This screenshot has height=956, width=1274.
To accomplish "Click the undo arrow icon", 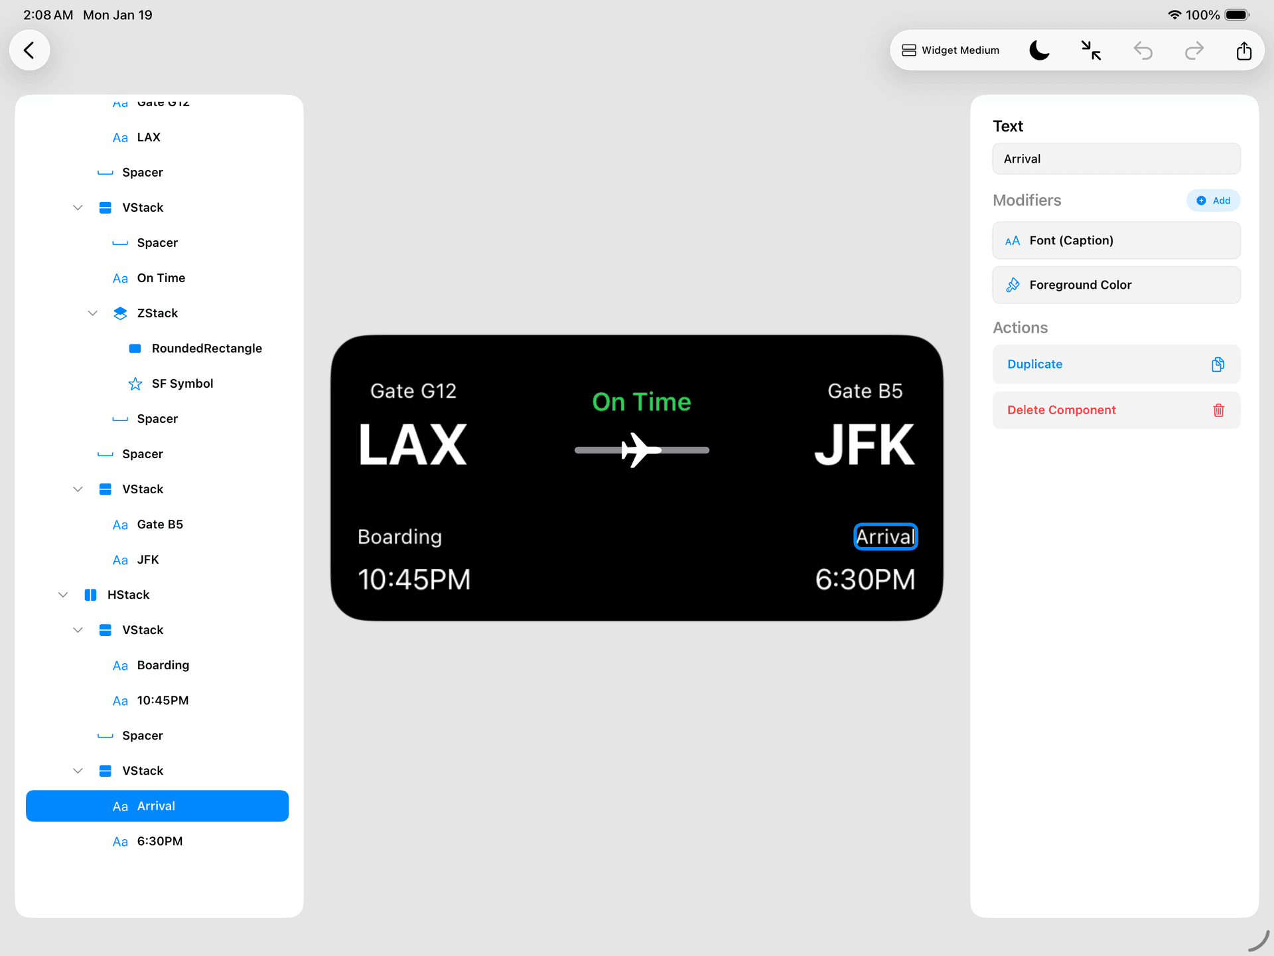I will (x=1143, y=50).
